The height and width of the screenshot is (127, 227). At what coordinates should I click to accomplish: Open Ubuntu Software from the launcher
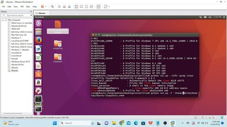tap(38, 74)
